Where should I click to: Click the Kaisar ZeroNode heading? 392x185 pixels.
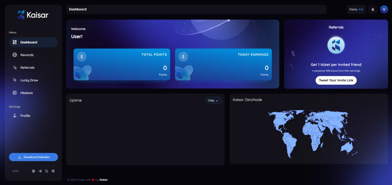click(x=247, y=100)
